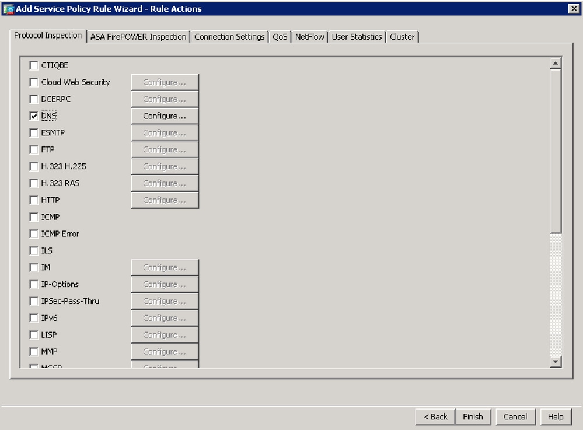Check the LISP checkbox
The height and width of the screenshot is (430, 583).
click(x=34, y=335)
